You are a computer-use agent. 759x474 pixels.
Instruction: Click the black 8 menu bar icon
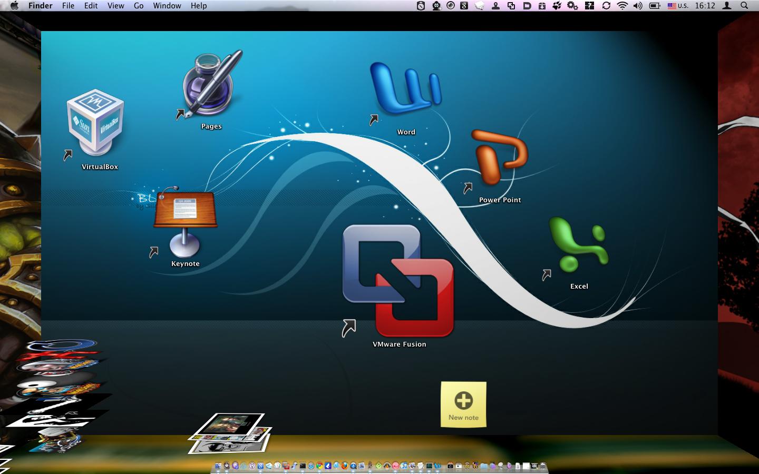464,6
